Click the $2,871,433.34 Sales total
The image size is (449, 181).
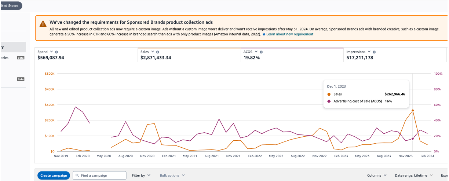[156, 58]
